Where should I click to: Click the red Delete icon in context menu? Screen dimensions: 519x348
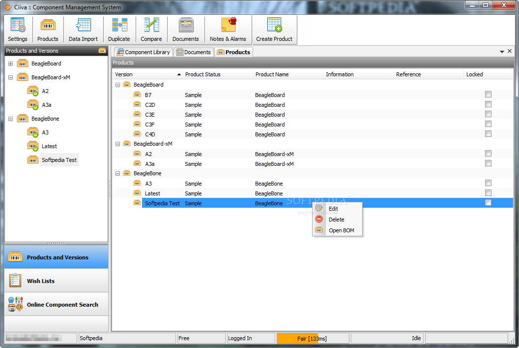pos(319,219)
